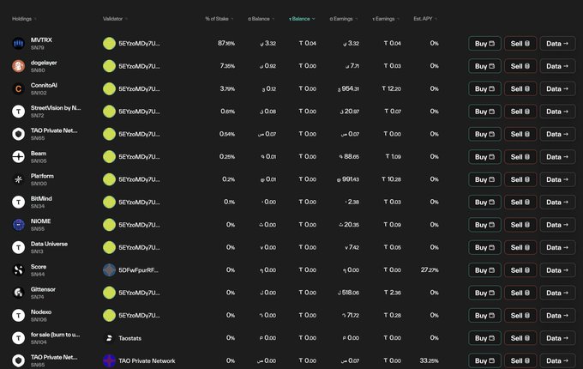The height and width of the screenshot is (369, 583).
Task: Click the 991.43 alpha earnings value
Action: [348, 179]
